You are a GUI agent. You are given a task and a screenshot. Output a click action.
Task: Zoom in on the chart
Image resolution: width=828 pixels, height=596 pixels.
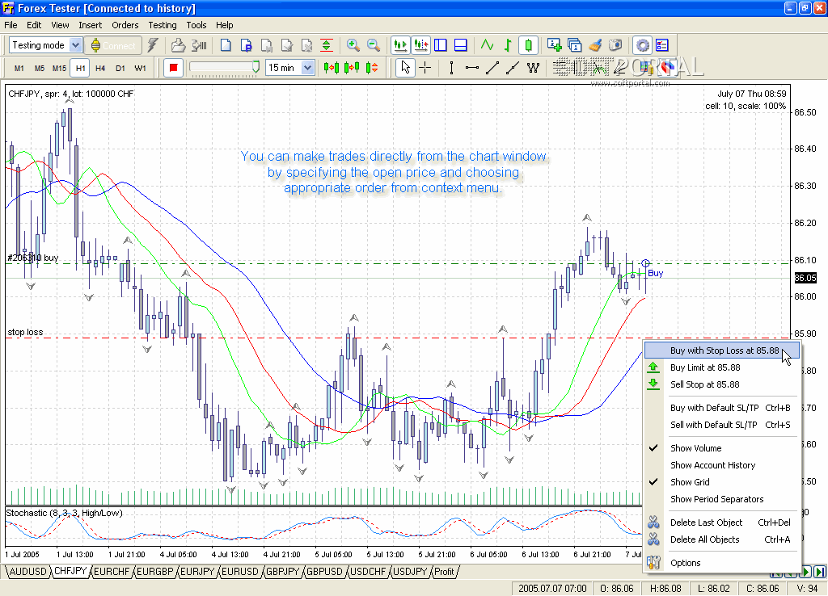click(x=353, y=45)
